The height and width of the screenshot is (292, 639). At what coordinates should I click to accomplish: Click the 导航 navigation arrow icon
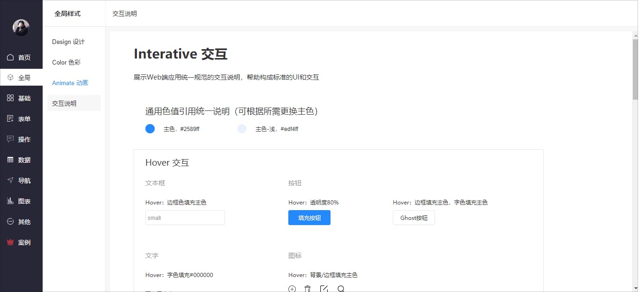tap(10, 180)
